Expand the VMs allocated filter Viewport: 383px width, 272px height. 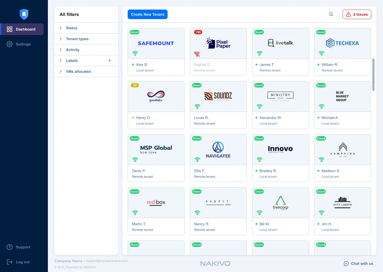tap(78, 71)
